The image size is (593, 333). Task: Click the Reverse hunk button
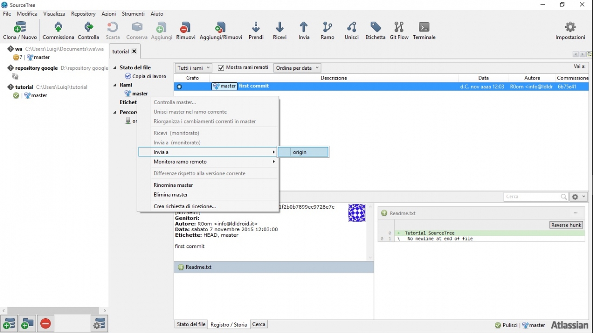point(566,225)
